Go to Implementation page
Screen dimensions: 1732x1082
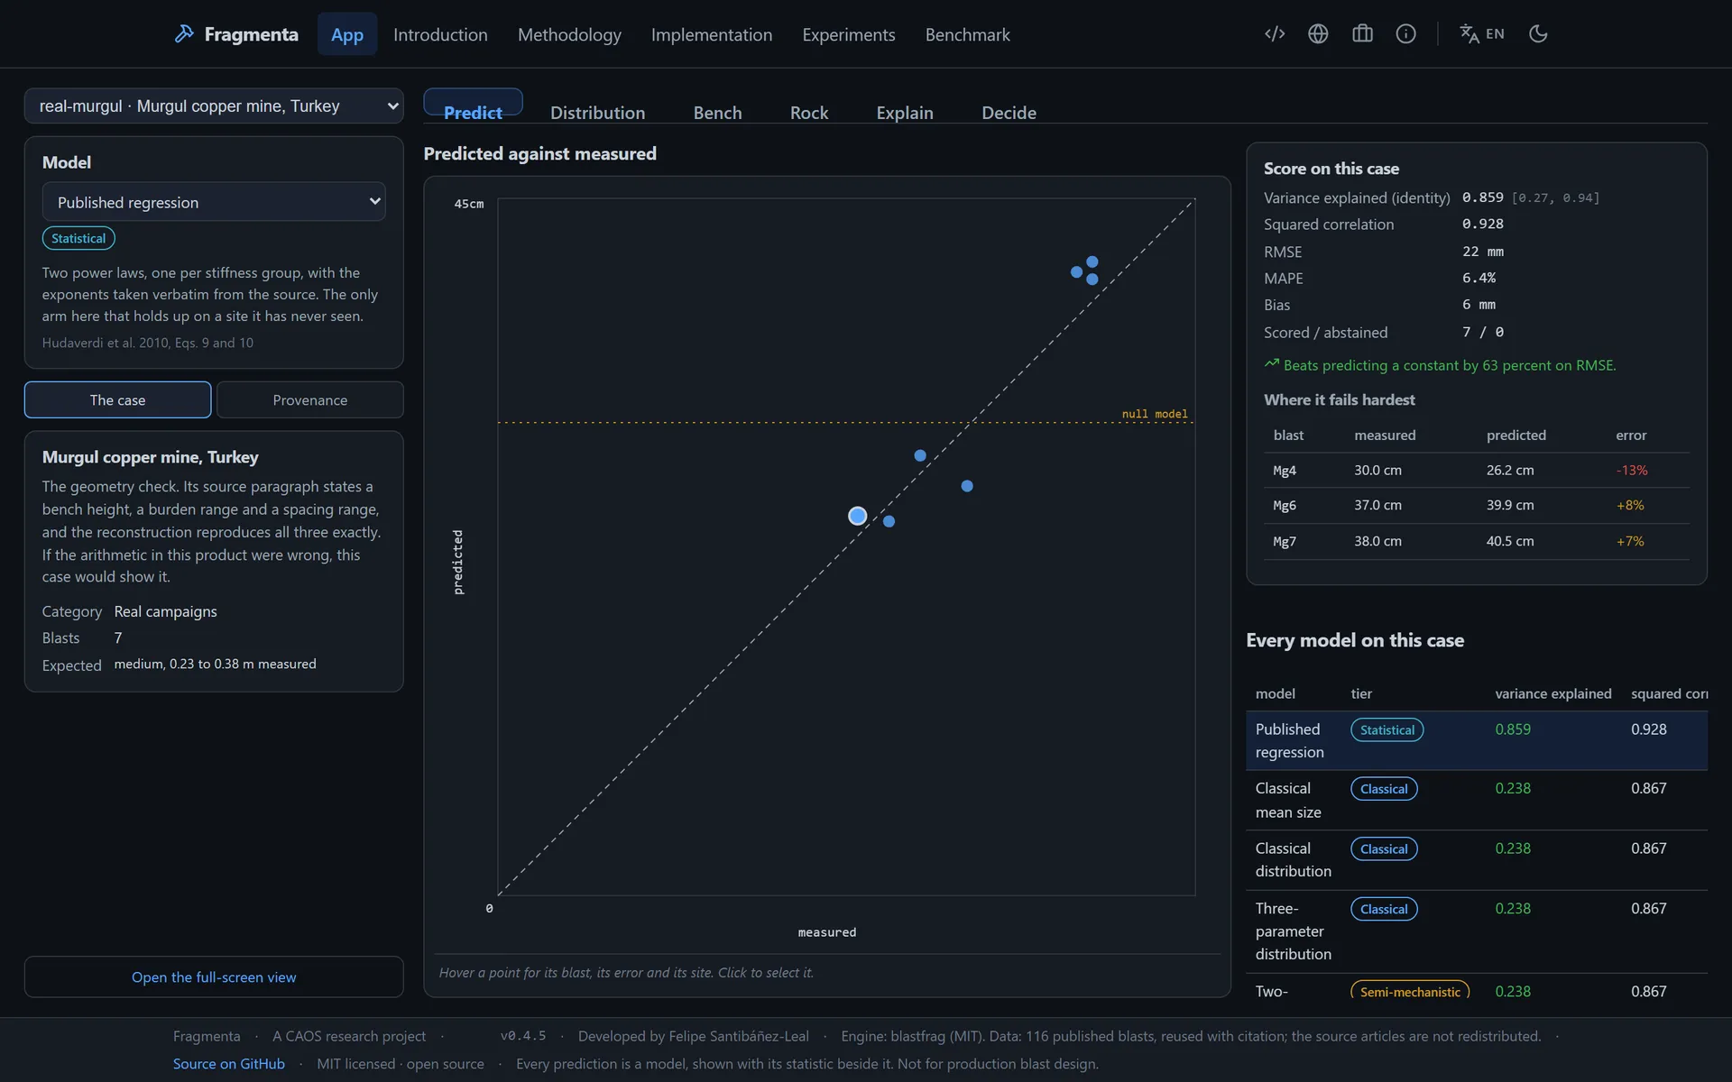712,34
